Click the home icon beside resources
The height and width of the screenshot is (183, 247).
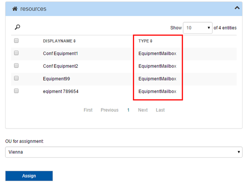[15, 9]
